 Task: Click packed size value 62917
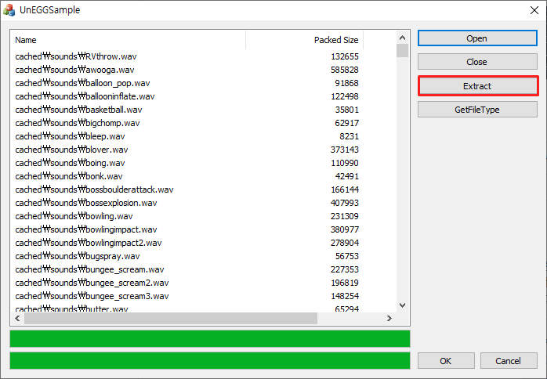[346, 123]
